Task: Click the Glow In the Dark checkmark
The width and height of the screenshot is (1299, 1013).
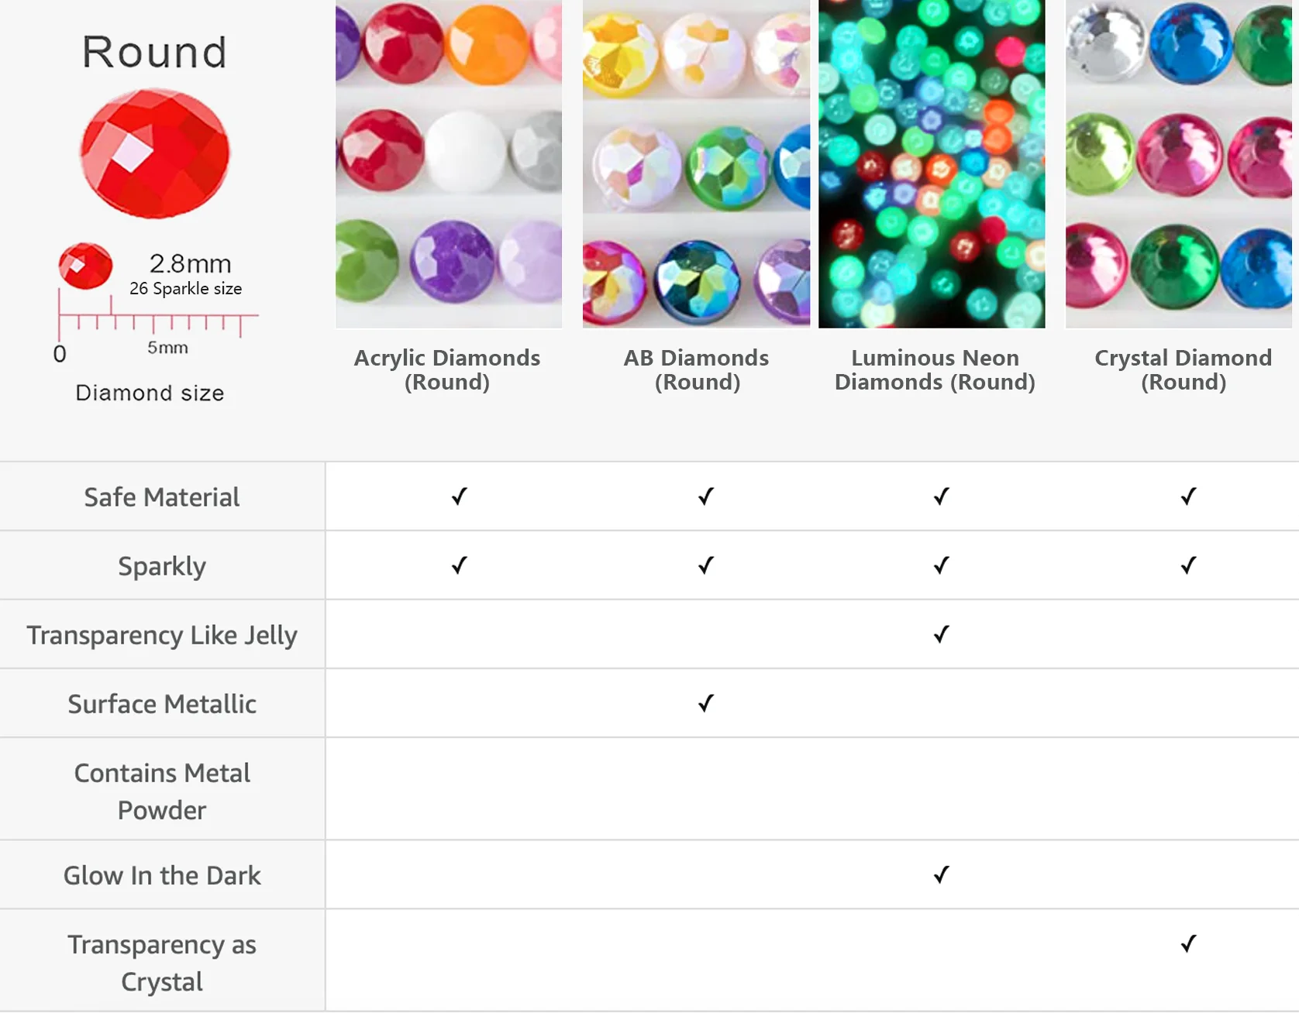Action: pyautogui.click(x=941, y=874)
